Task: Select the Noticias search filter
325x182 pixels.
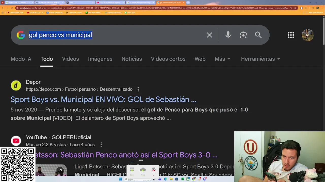Action: click(x=132, y=59)
